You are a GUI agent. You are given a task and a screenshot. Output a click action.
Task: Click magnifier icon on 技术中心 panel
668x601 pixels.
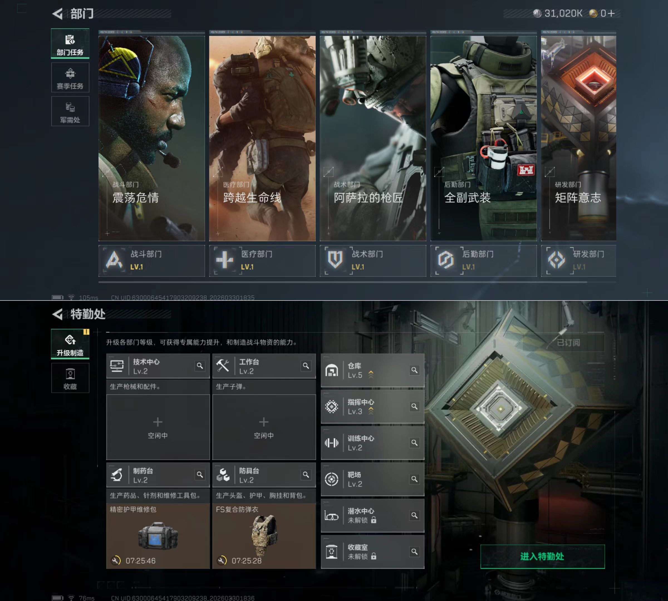[x=200, y=366]
